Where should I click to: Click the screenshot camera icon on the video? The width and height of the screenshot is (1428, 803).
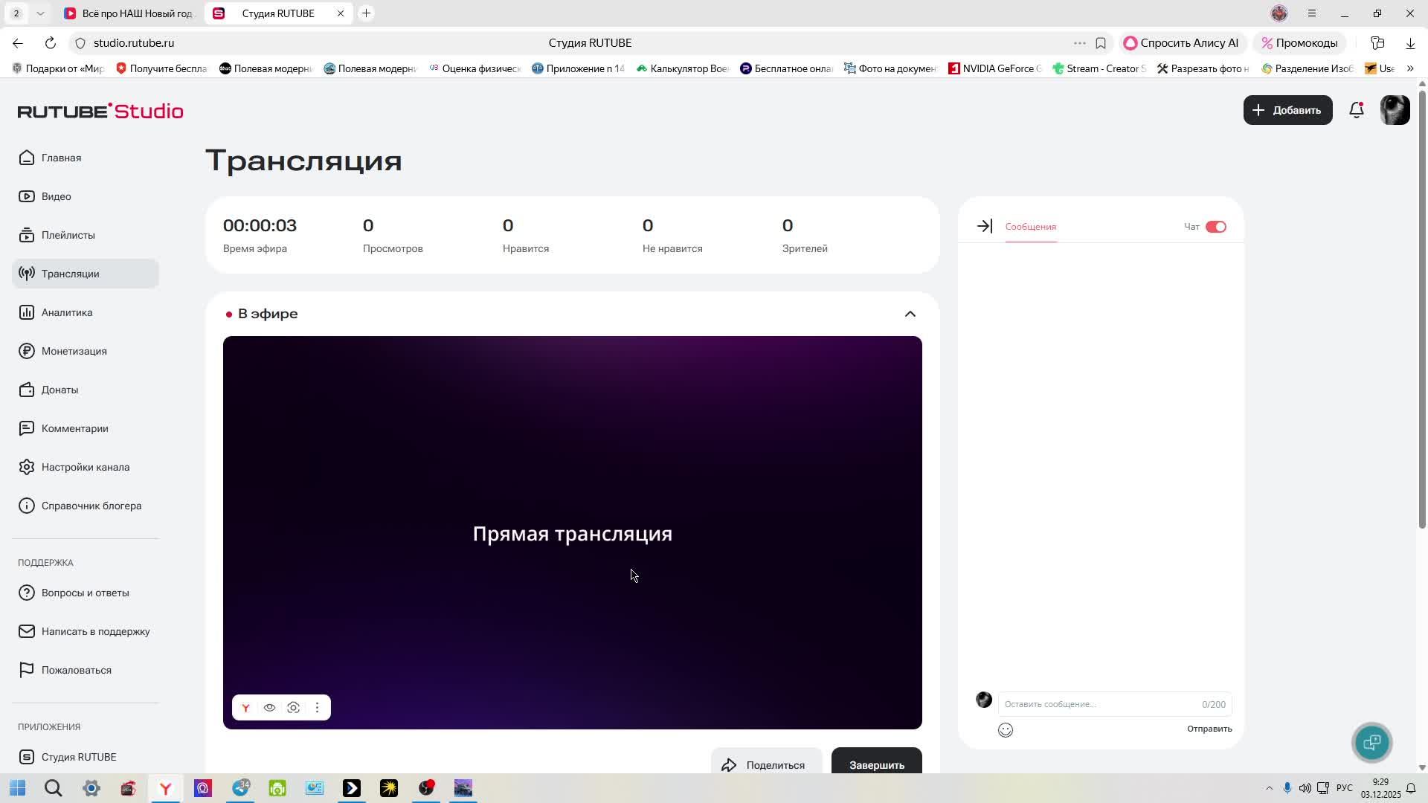[293, 708]
